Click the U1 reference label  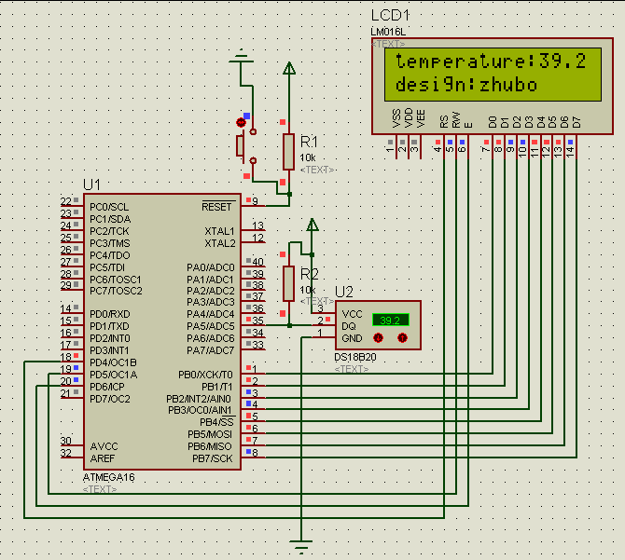tap(91, 184)
